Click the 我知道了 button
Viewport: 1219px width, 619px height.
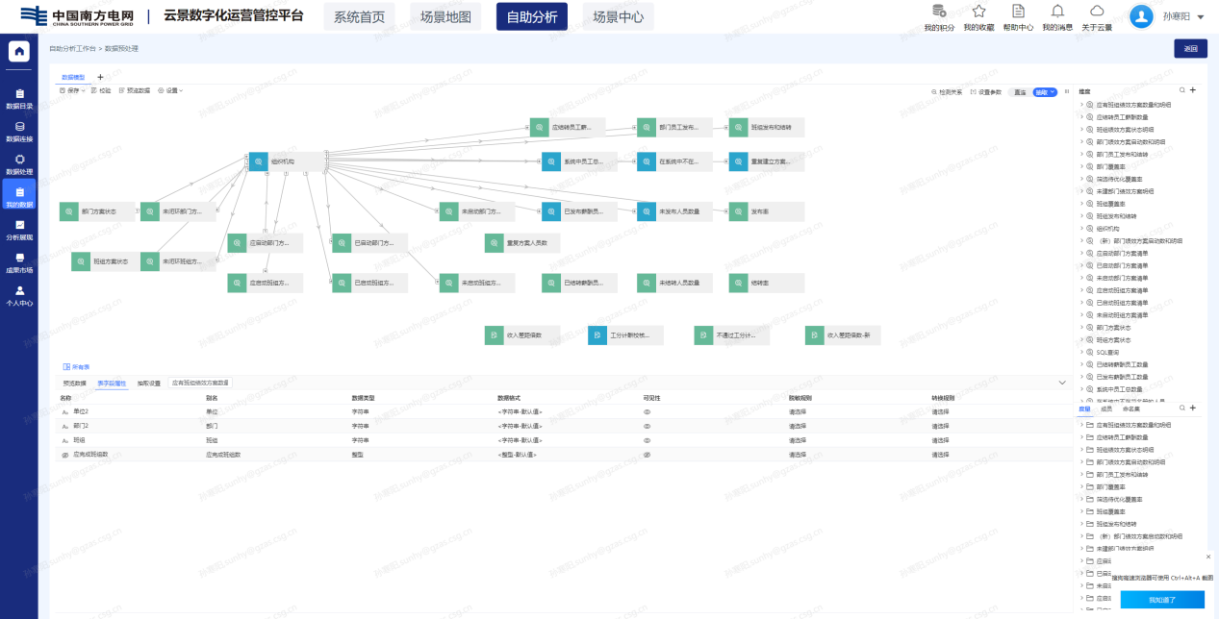click(x=1161, y=600)
